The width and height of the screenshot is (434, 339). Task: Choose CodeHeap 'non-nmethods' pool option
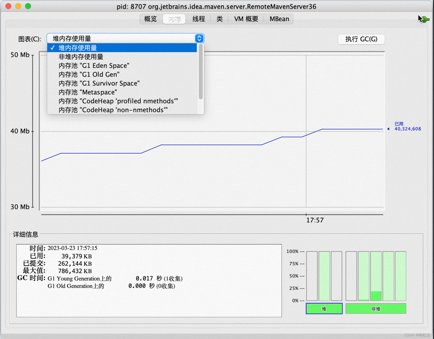[122, 110]
